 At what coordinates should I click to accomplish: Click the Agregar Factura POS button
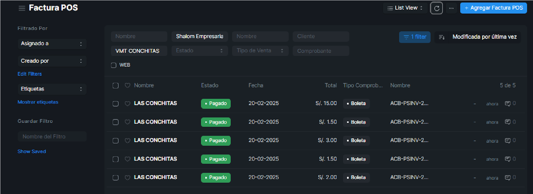493,8
